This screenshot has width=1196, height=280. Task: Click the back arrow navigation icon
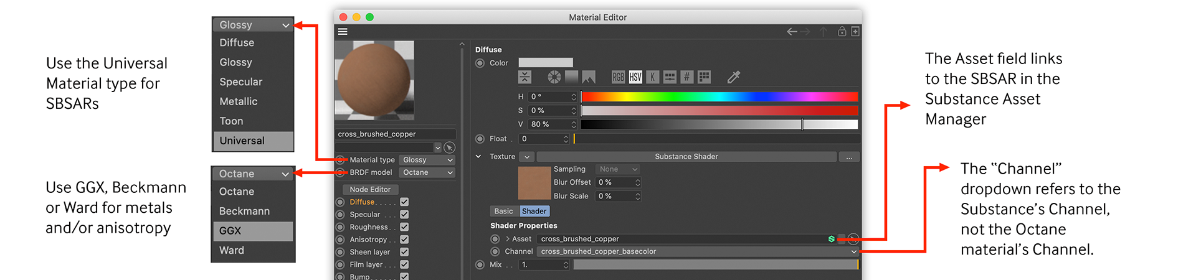pos(792,32)
